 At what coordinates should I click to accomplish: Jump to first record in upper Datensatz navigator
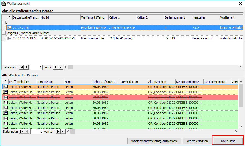click(x=21, y=67)
